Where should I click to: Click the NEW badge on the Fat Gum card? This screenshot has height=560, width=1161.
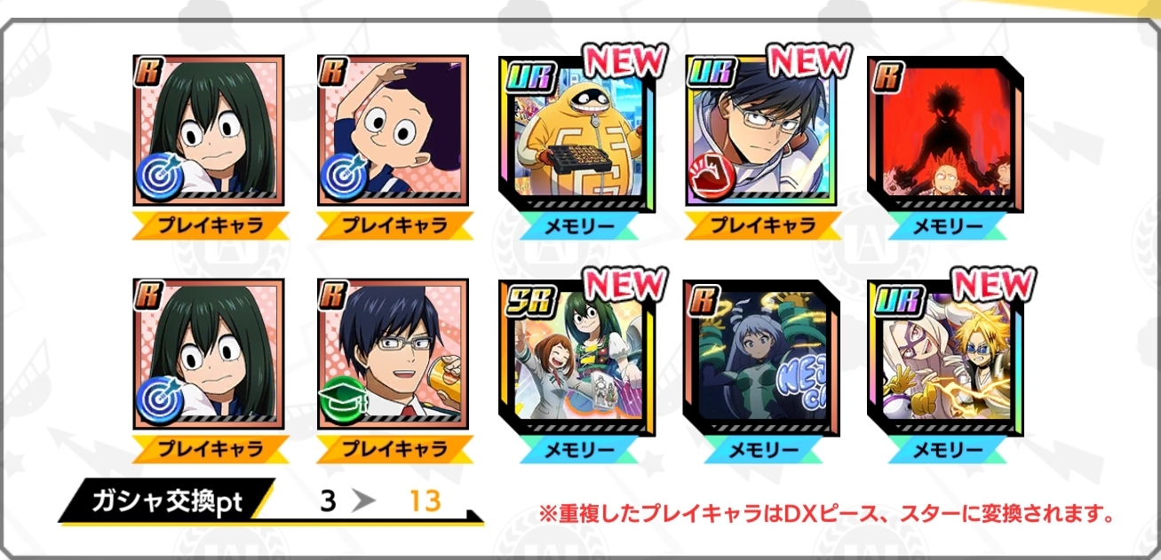624,60
